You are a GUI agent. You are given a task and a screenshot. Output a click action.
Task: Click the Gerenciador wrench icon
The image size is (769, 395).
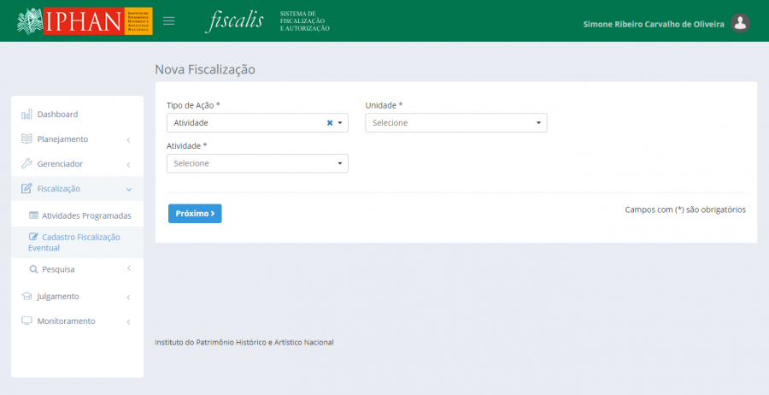click(26, 164)
